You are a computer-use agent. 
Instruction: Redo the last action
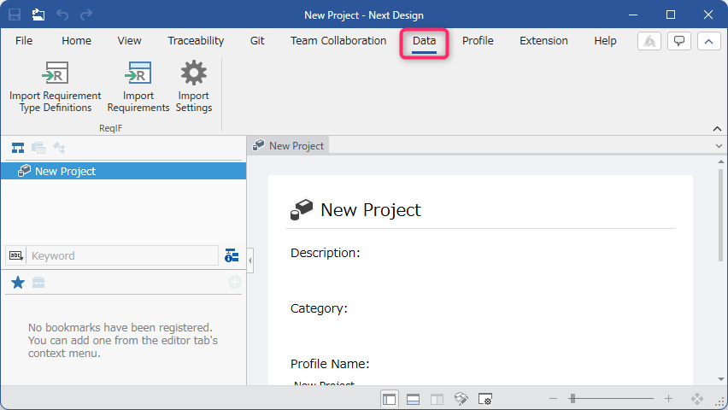click(86, 15)
